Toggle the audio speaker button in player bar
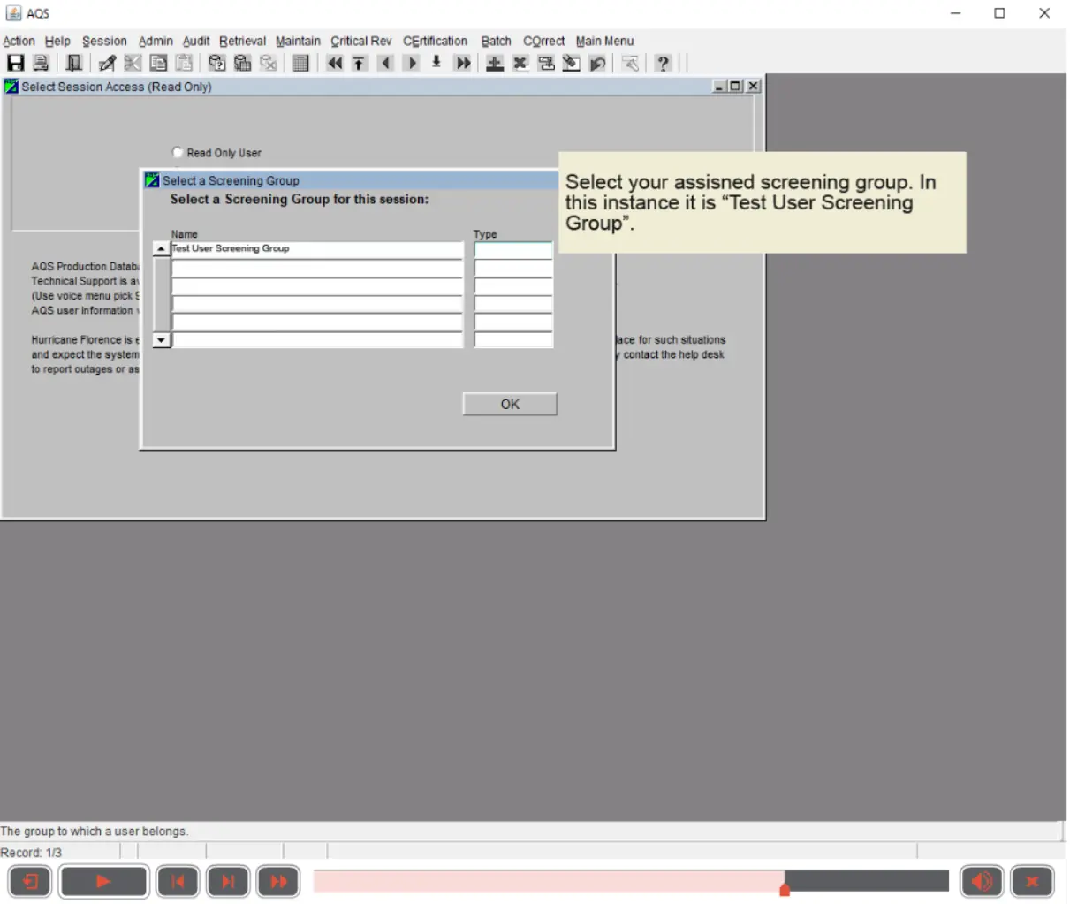The image size is (1070, 904). [982, 881]
